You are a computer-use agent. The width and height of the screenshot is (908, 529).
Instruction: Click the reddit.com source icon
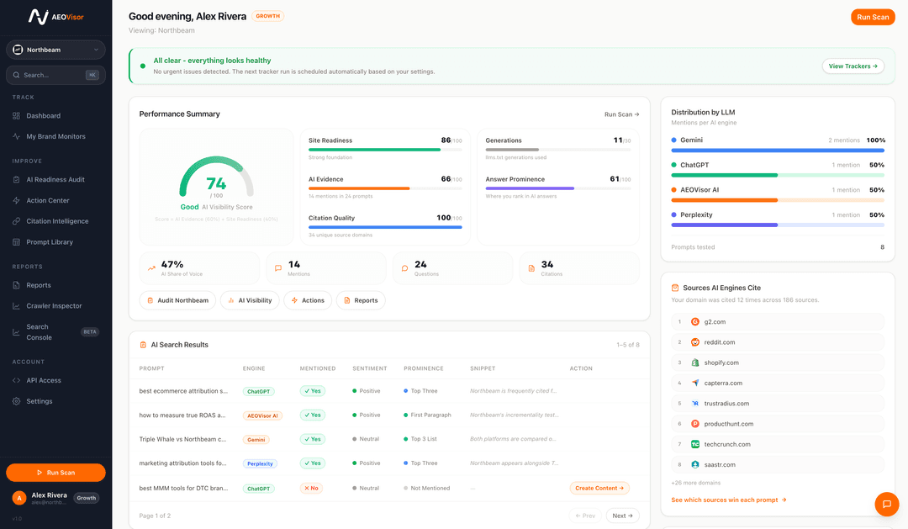[x=695, y=342]
